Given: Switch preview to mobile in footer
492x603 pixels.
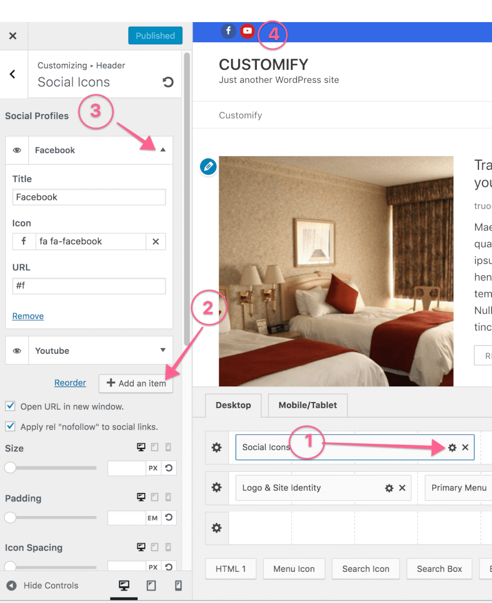Looking at the screenshot, I should [177, 585].
